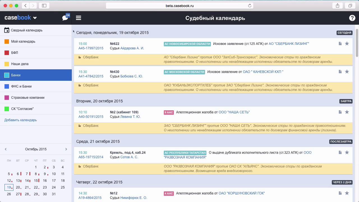Select the Страховые компании calendar
Viewport: 359px width, 202px height.
[x=28, y=98]
